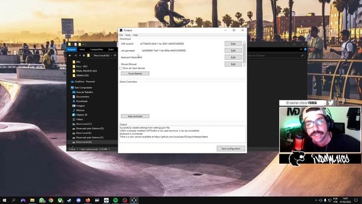Open Downloads in Explorer sidebar

81,101
